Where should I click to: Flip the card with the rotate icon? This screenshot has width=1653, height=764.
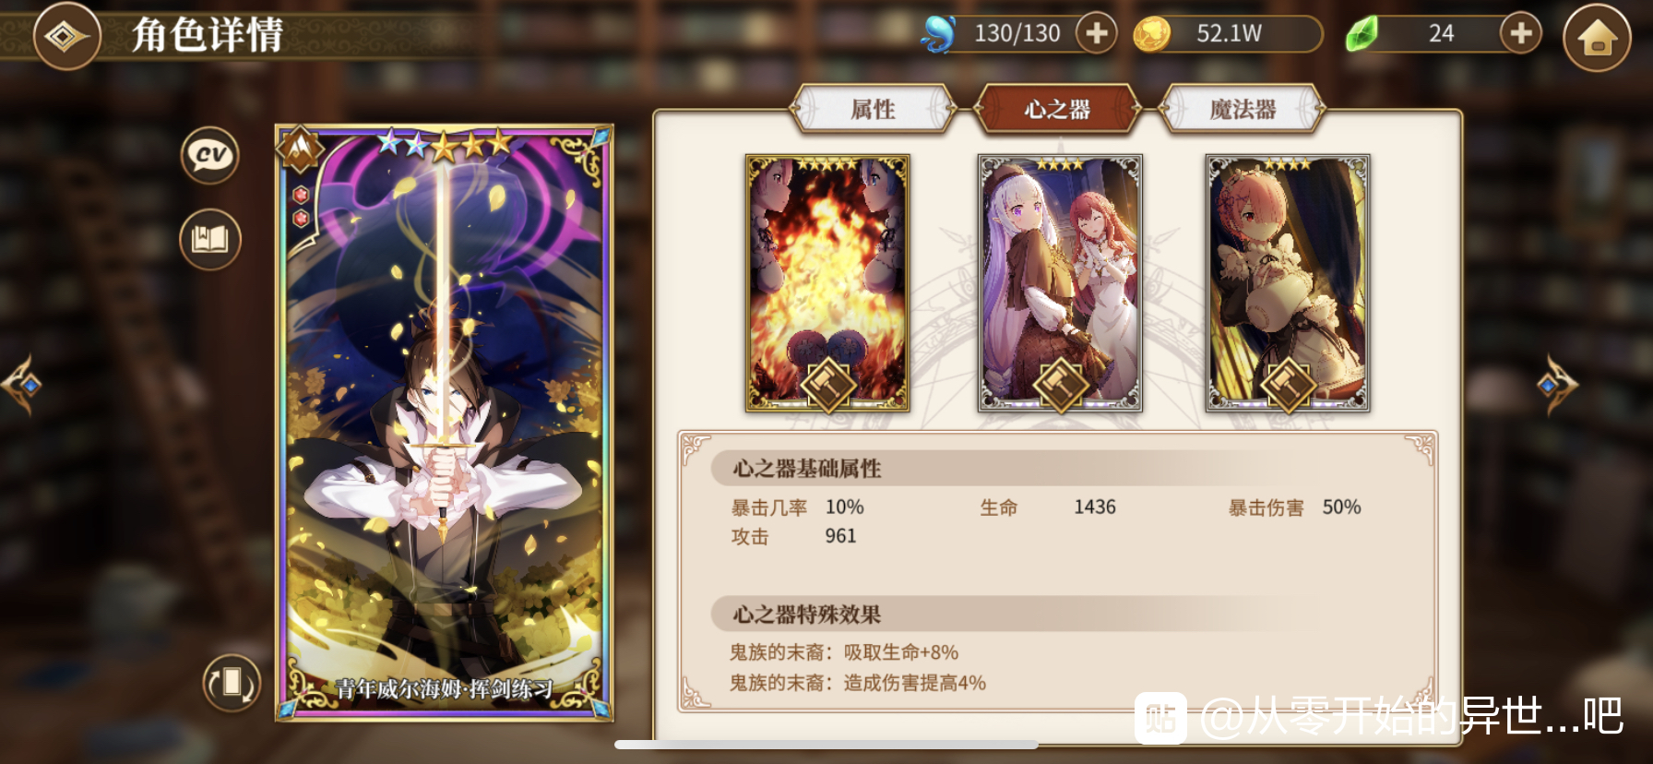[232, 683]
